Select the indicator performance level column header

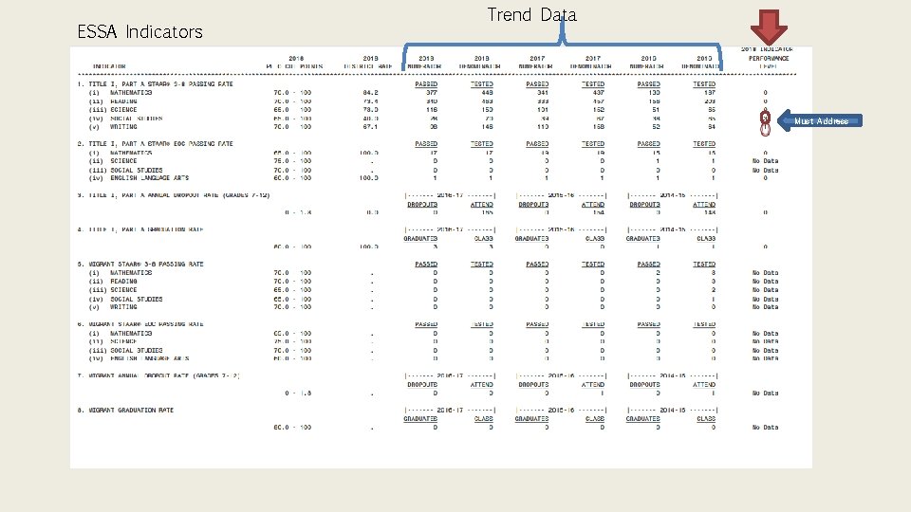[x=768, y=58]
